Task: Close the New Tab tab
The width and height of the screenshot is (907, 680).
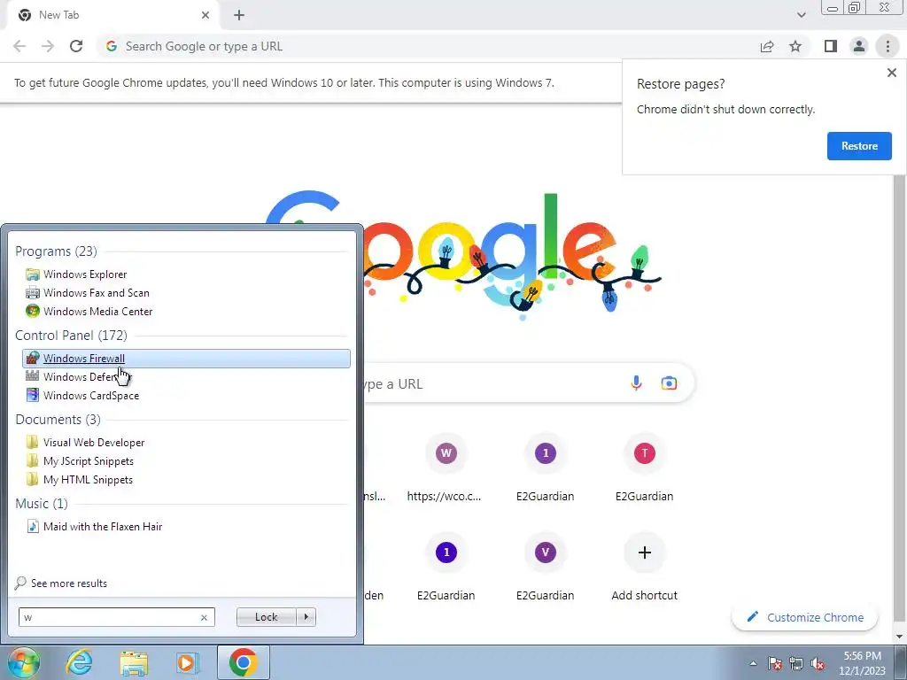Action: [205, 15]
